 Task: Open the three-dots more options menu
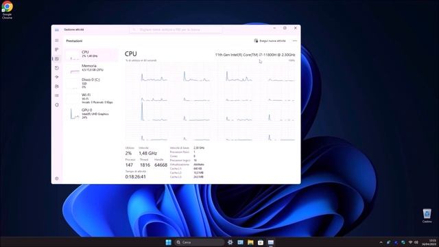[294, 41]
